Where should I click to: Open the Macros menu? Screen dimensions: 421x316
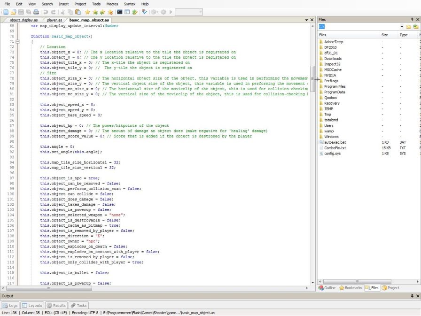112,4
